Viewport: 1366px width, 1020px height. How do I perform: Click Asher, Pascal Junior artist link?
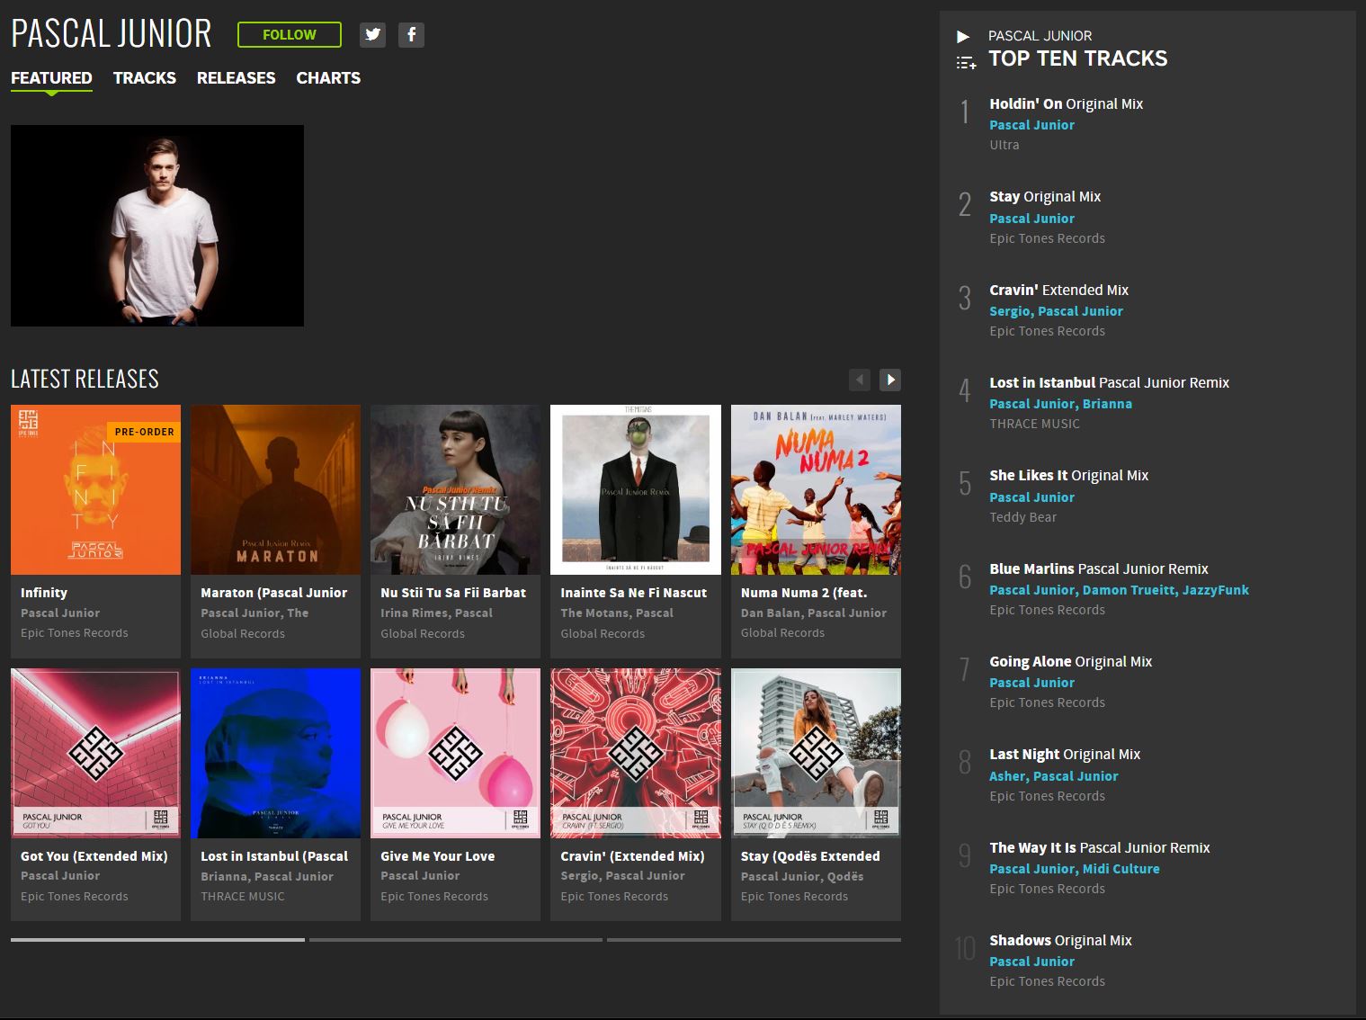click(x=1054, y=776)
